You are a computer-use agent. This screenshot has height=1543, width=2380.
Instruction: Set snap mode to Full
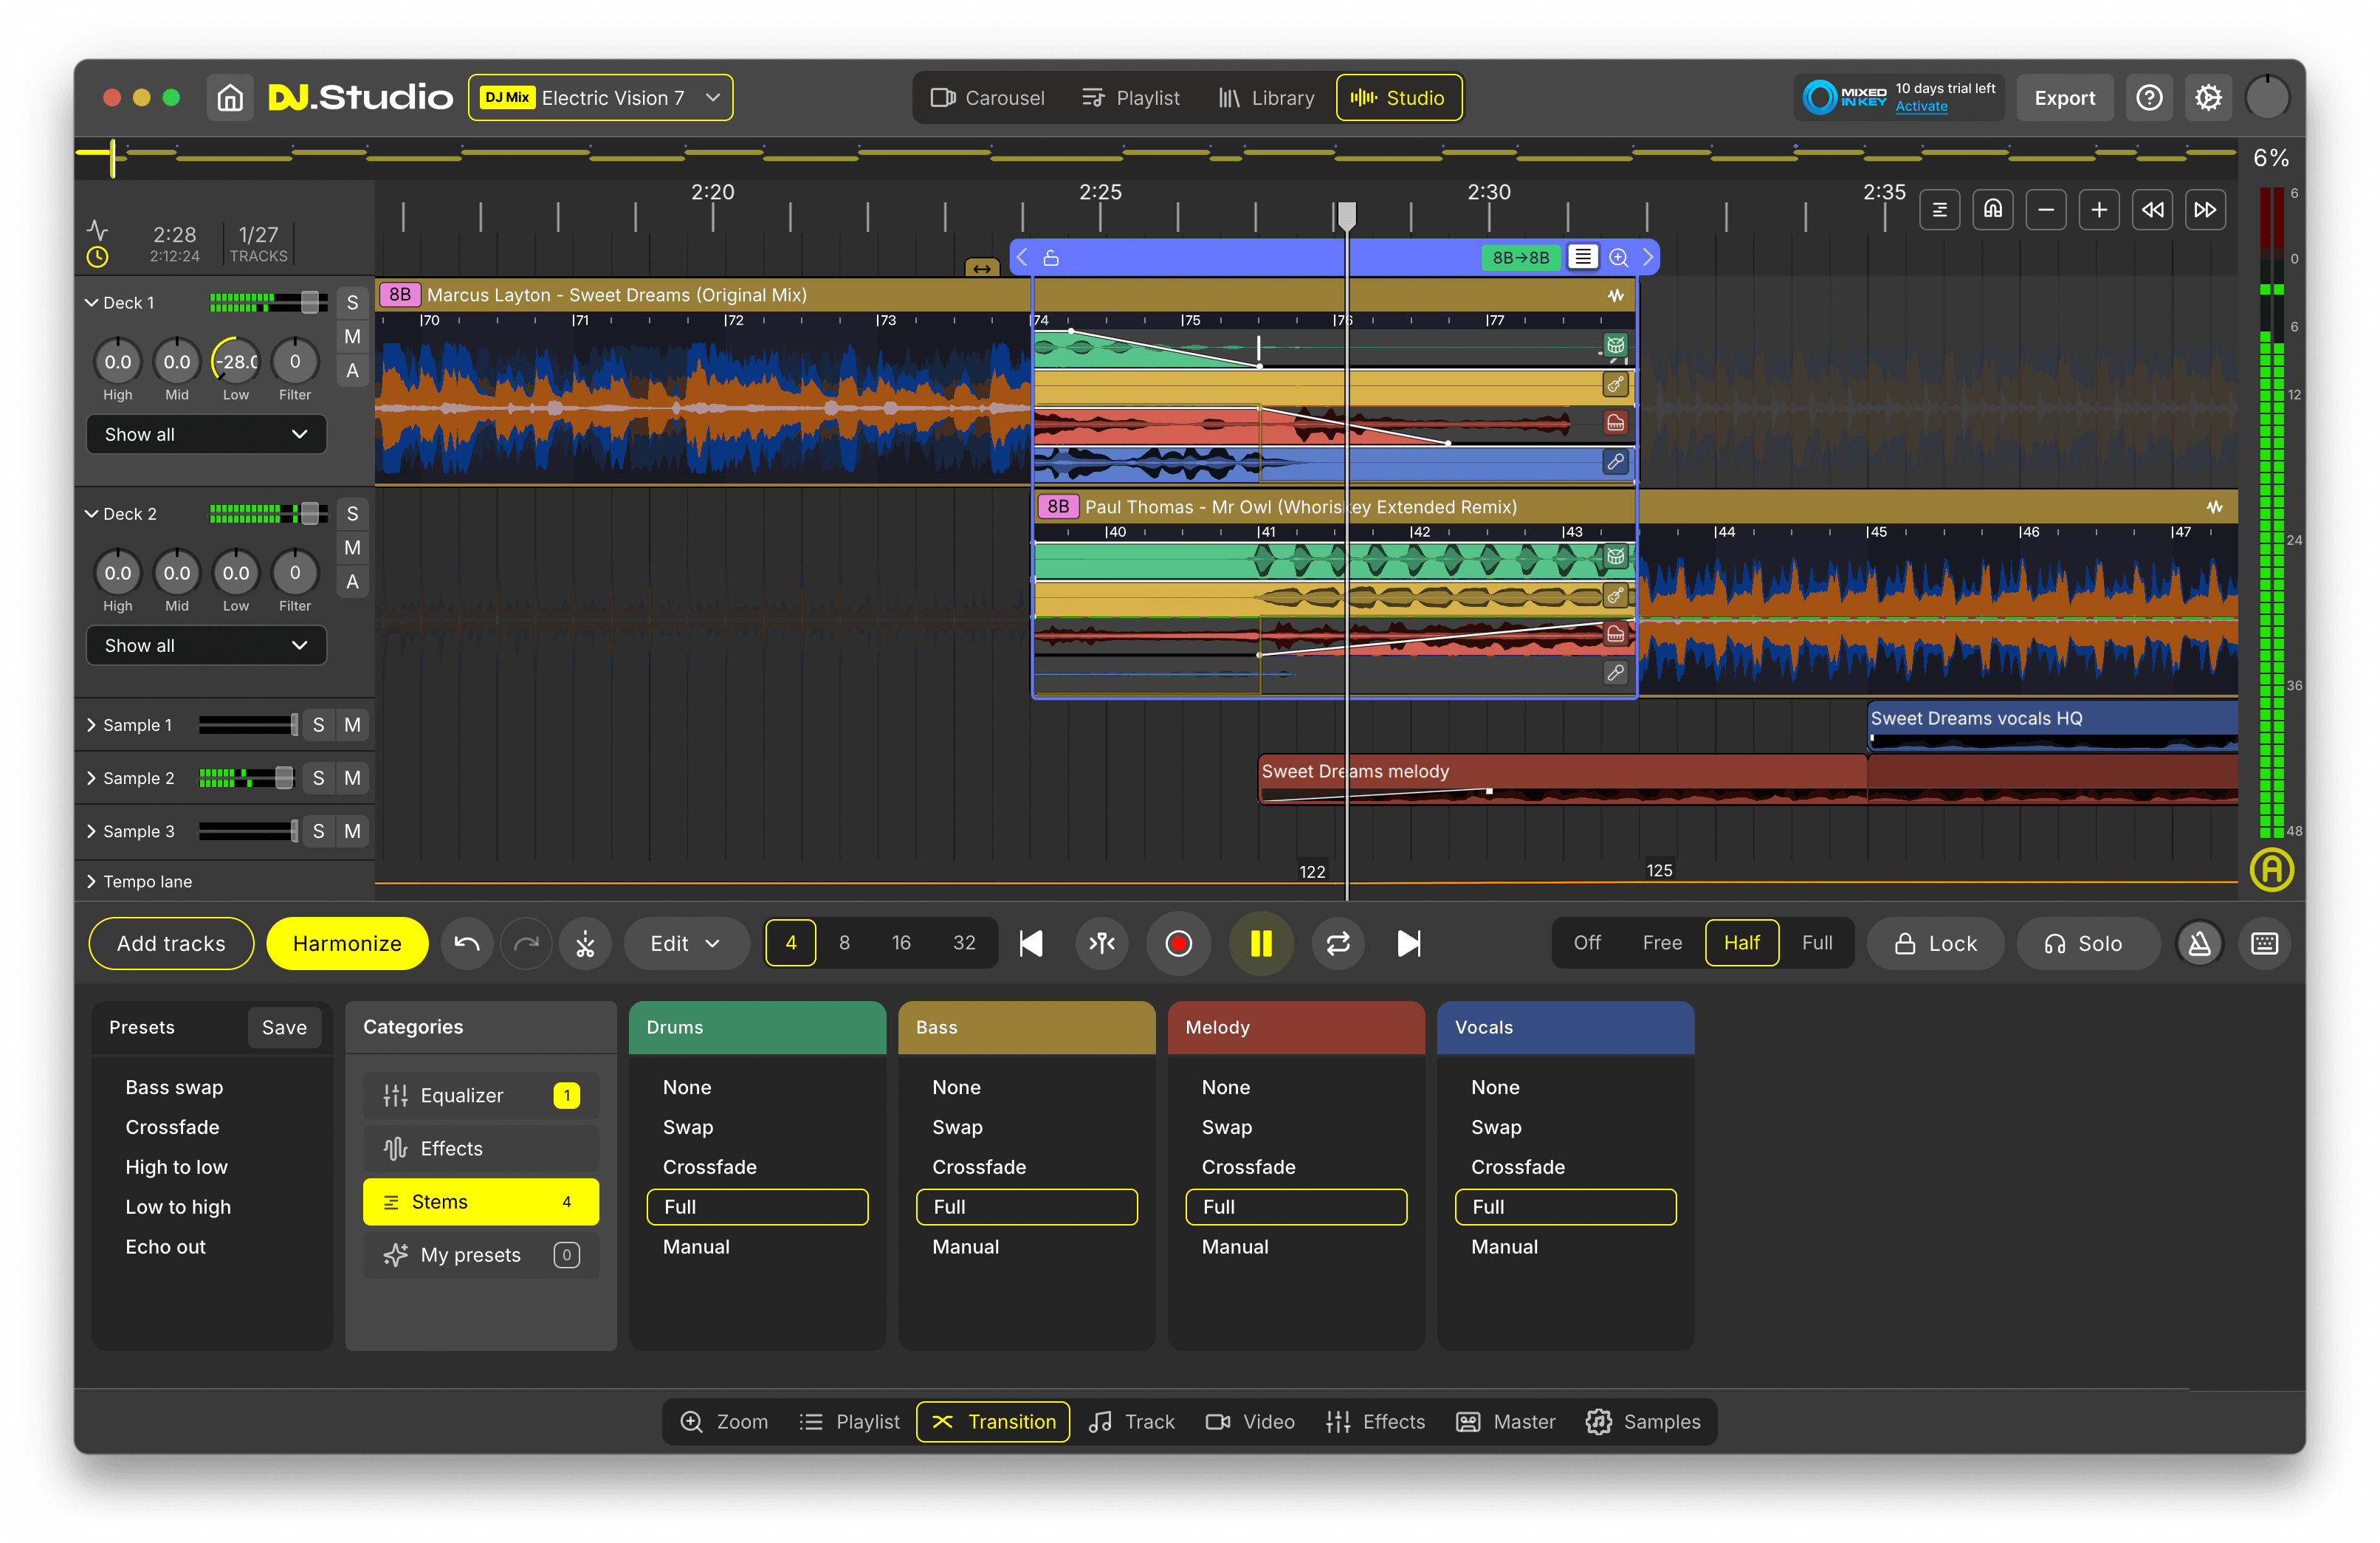pos(1817,943)
